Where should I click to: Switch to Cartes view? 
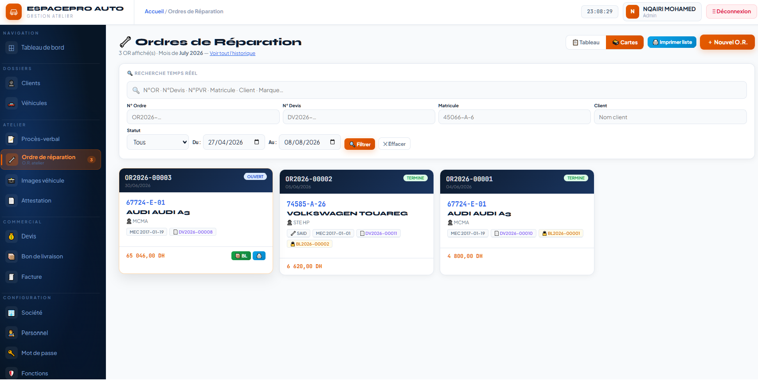[x=625, y=43]
